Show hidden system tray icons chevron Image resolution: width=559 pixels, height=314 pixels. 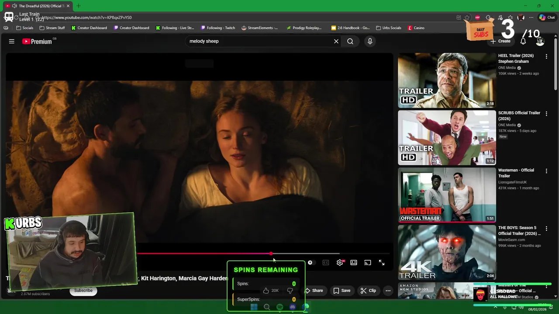pos(495,307)
